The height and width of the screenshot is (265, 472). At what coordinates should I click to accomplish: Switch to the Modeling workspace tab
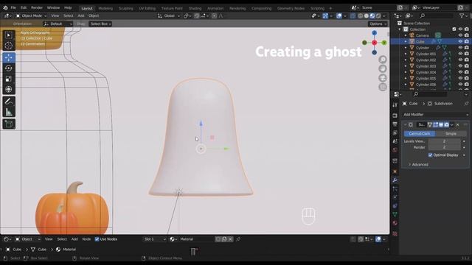(x=105, y=8)
